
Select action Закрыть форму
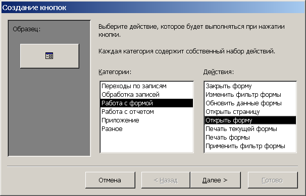(x=250, y=86)
